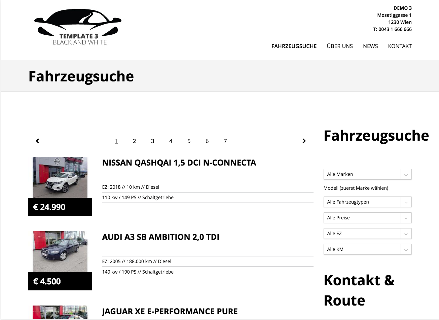
Task: Open the Audi A3 photo thumbnail
Action: coord(60,252)
